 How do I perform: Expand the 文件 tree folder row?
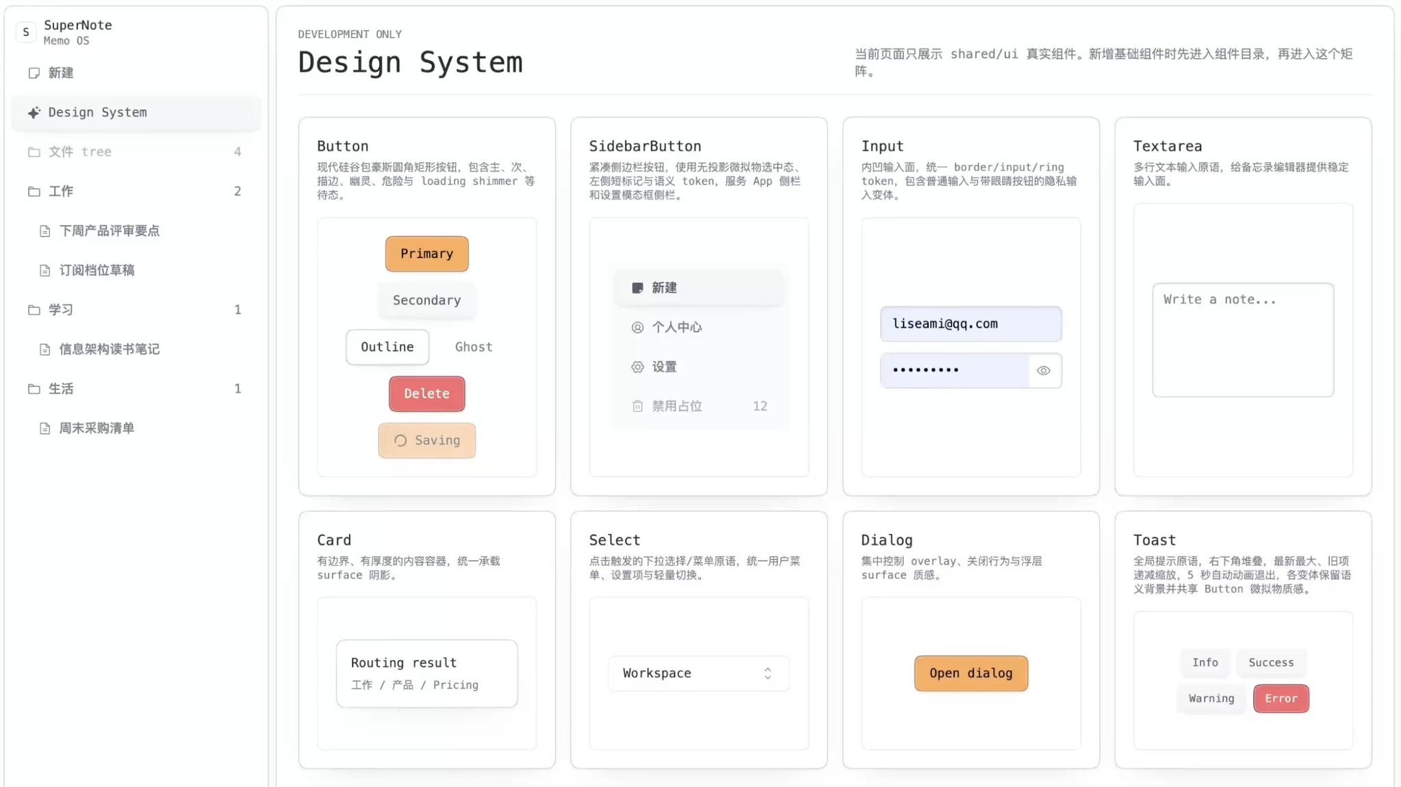pyautogui.click(x=136, y=152)
